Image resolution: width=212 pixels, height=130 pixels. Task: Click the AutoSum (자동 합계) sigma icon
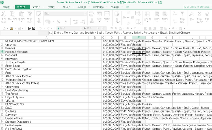pos(199,14)
